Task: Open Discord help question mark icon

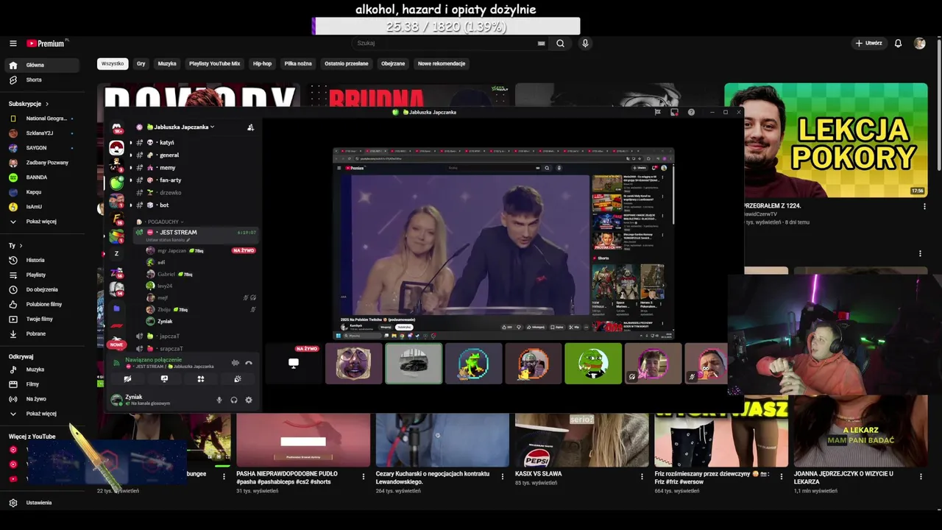Action: coord(691,112)
